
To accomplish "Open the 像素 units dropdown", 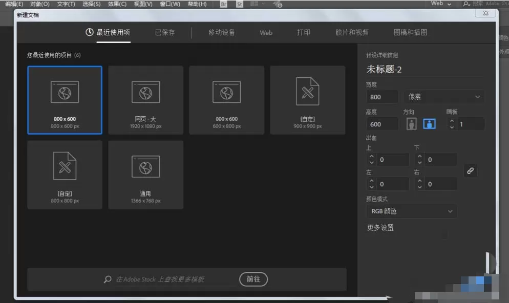I will 444,97.
